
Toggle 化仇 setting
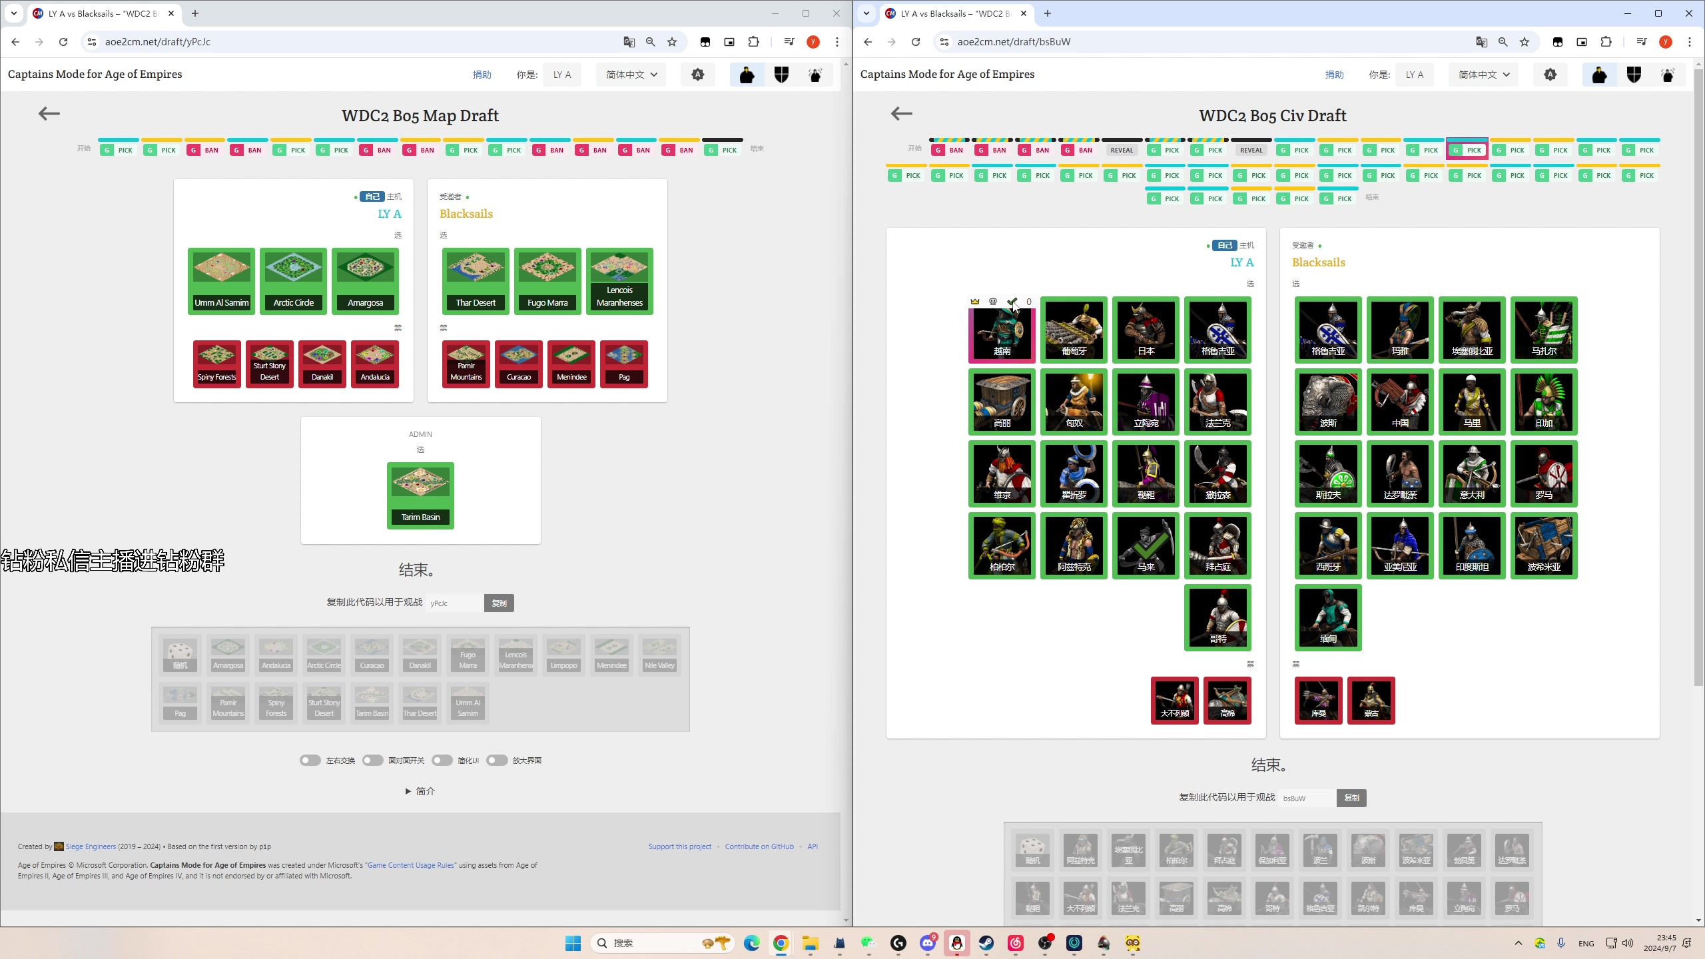coord(443,759)
